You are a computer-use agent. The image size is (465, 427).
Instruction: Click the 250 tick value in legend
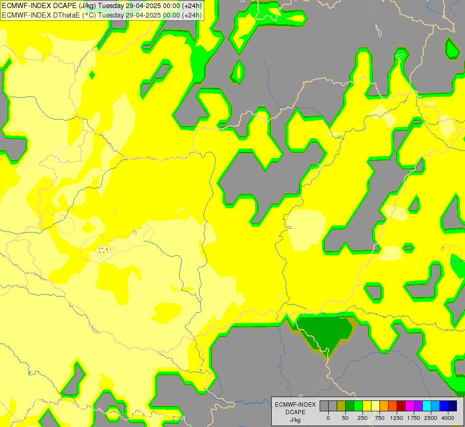[362, 418]
